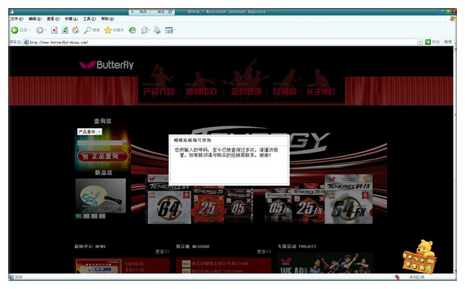Open the 查看 menu
Screen dimensions: 465x289
53,18
